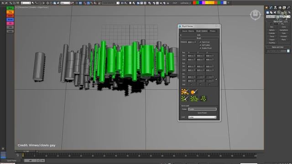The image size is (292, 164).
Task: Create a Box primitive
Action: (x=272, y=27)
